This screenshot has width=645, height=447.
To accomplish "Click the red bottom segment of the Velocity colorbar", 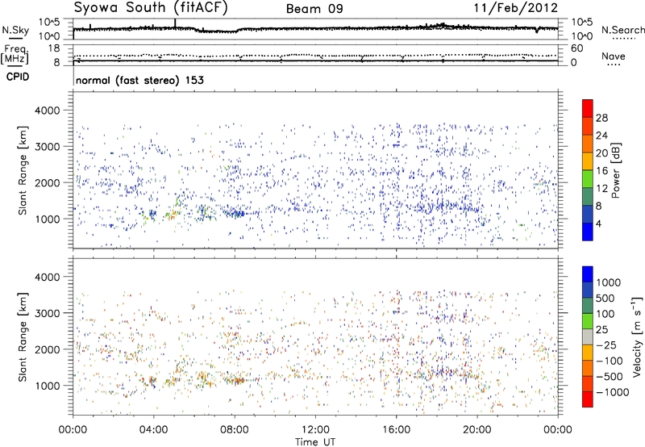I will click(x=588, y=399).
